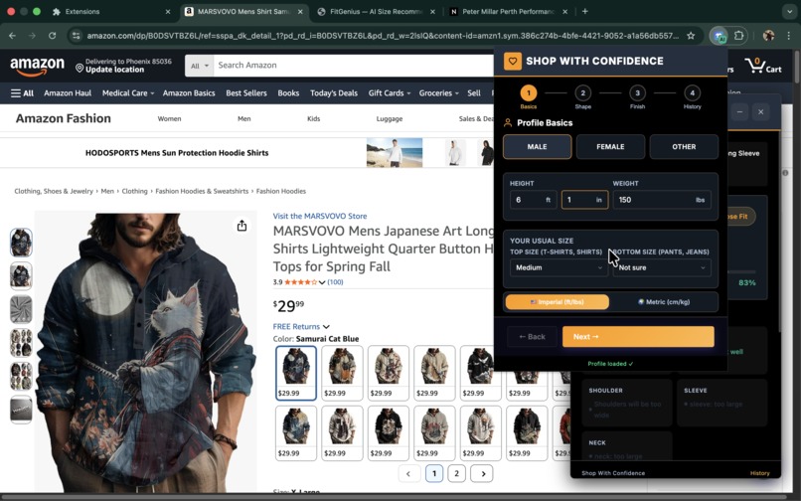The width and height of the screenshot is (801, 501).
Task: Open Amazon Basics nav link
Action: 189,93
